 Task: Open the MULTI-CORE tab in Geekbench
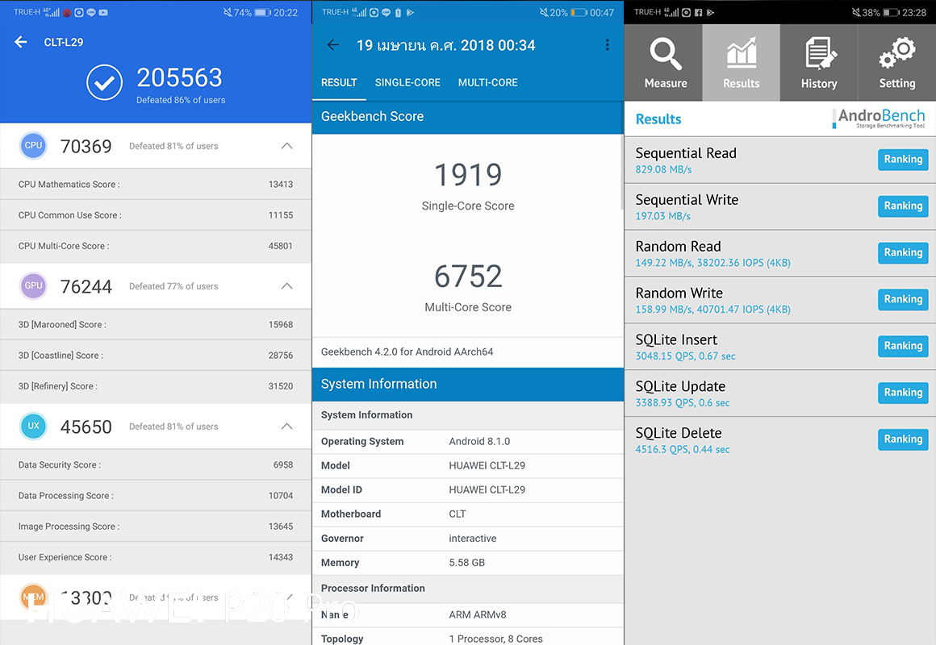click(x=487, y=83)
